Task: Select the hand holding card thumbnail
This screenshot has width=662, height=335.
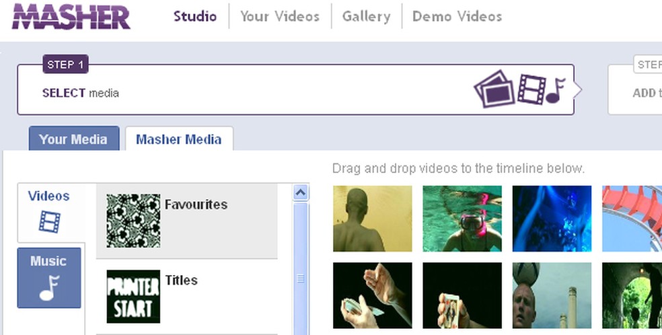Action: click(462, 295)
